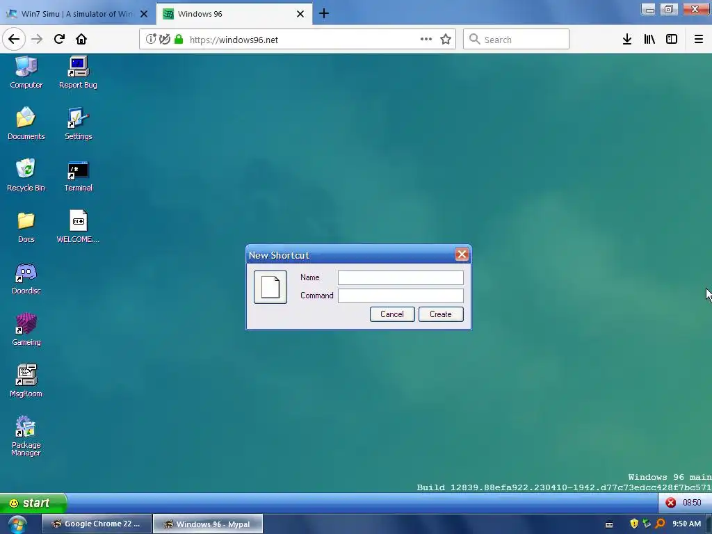Open the Report Bug shortcut
The height and width of the screenshot is (534, 712).
tap(78, 72)
